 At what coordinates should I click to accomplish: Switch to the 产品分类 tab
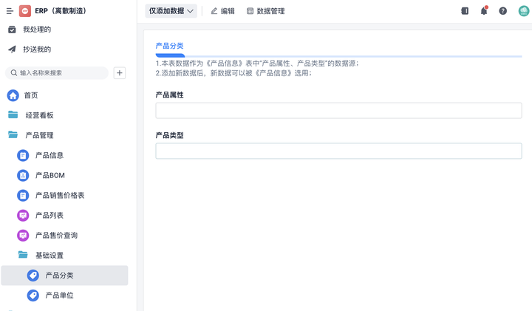[169, 46]
